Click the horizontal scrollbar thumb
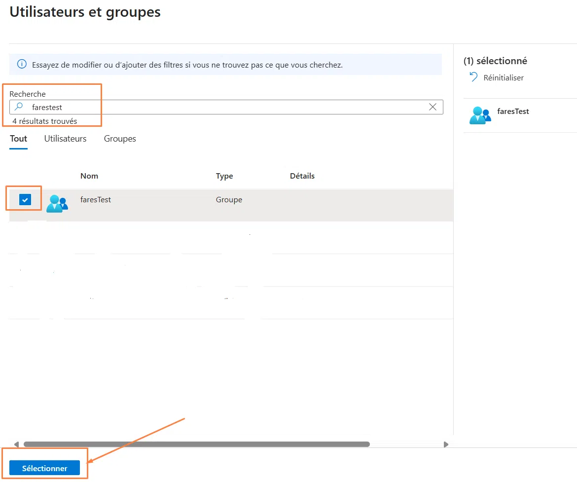 pyautogui.click(x=197, y=444)
